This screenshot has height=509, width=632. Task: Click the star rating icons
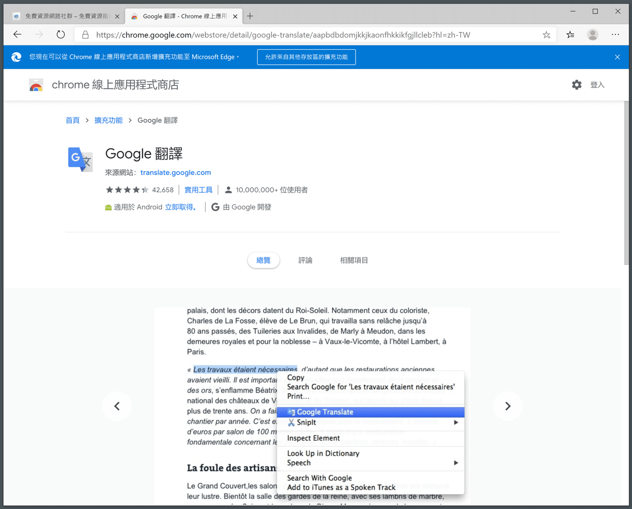(127, 190)
